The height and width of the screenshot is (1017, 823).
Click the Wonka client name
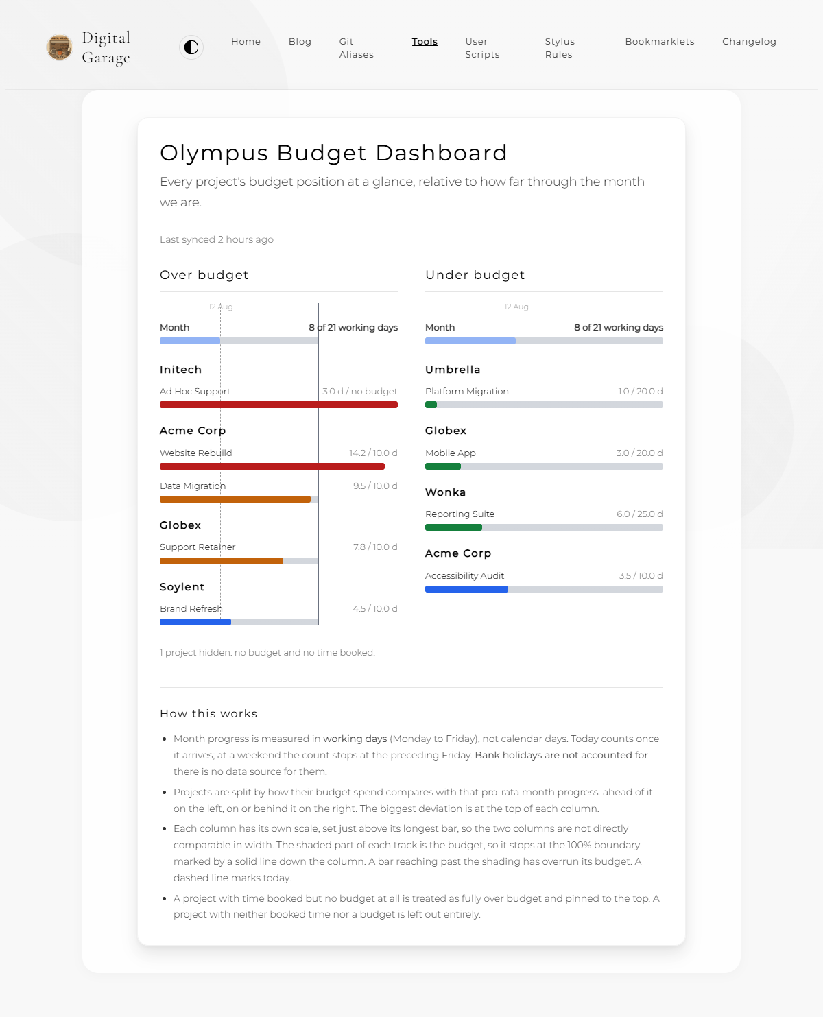[x=445, y=492]
